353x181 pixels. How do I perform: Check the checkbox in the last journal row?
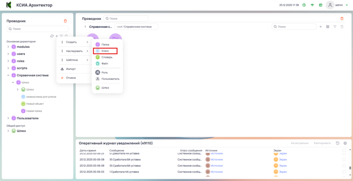click(x=344, y=172)
